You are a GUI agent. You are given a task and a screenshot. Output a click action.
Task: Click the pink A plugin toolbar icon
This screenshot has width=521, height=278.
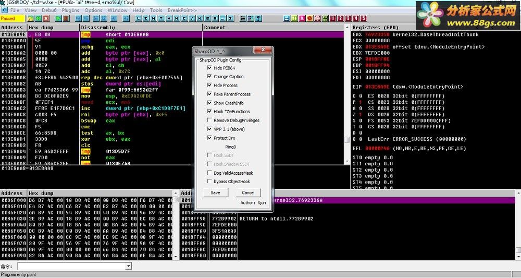(x=302, y=18)
